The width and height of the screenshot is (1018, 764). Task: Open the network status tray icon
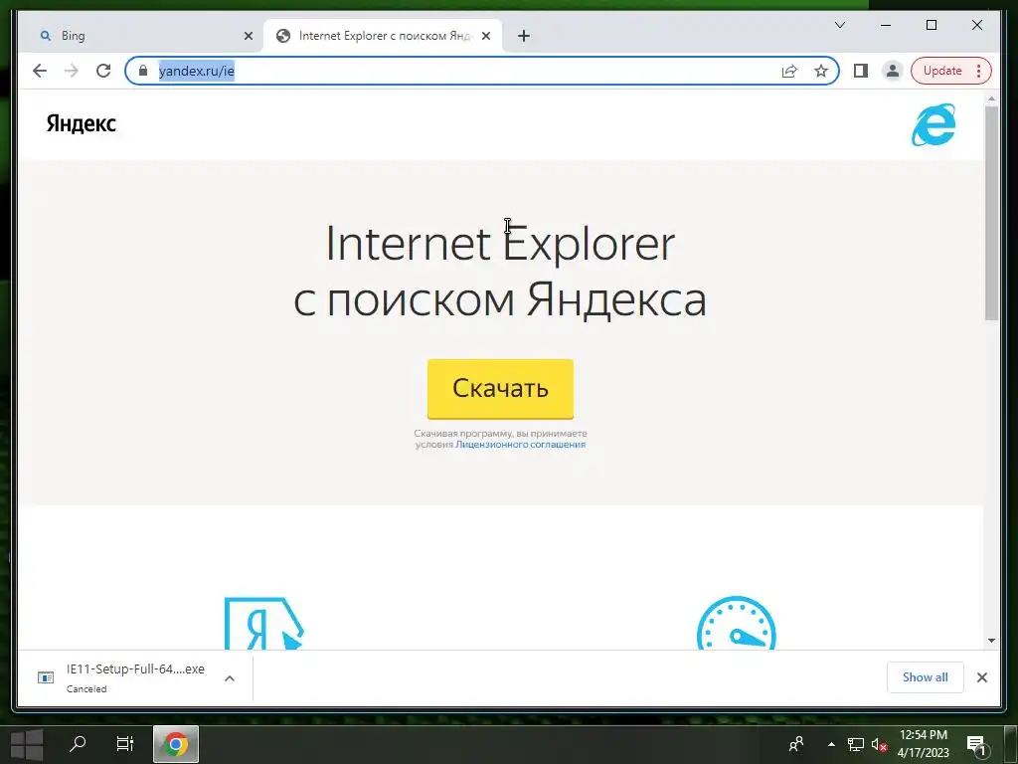[x=856, y=744]
